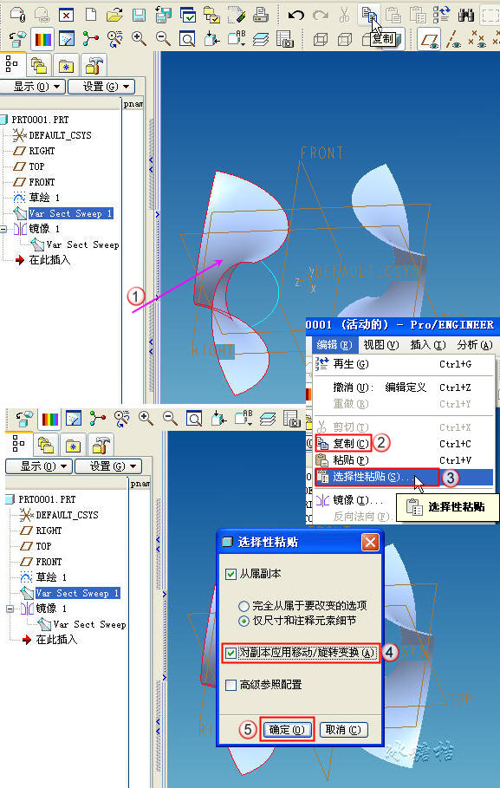
Task: Open the 分析 menu
Action: [474, 345]
